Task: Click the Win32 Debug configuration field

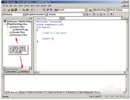Action: pos(119,10)
